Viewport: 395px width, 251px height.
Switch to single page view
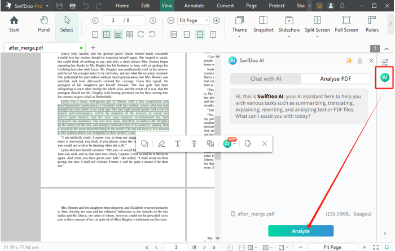(x=95, y=34)
